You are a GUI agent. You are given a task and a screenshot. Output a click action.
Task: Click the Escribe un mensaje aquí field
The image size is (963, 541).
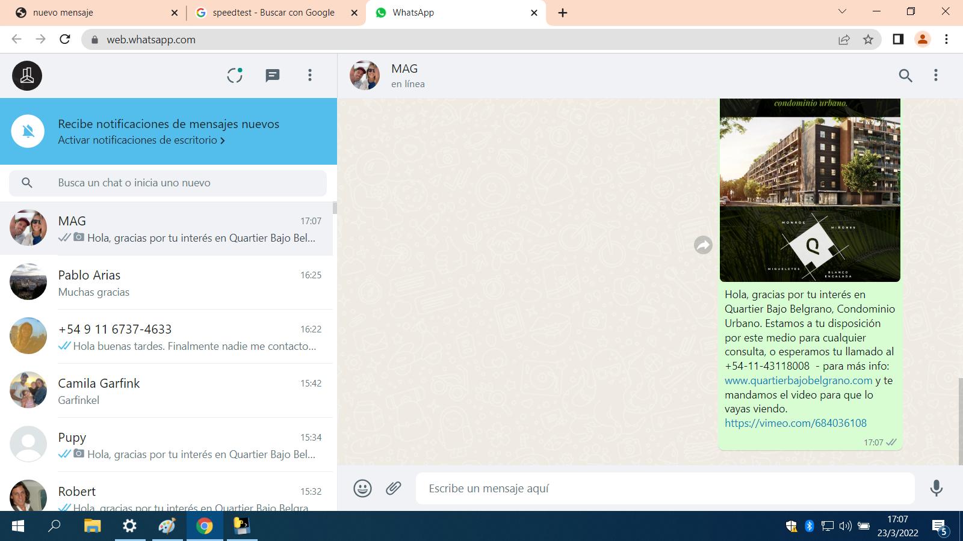[665, 488]
